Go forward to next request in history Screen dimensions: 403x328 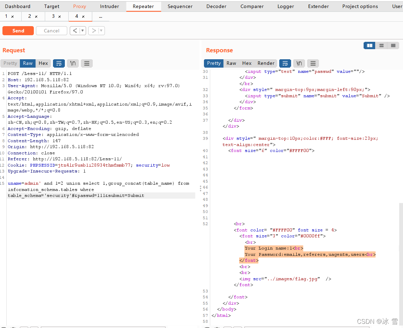tap(94, 31)
